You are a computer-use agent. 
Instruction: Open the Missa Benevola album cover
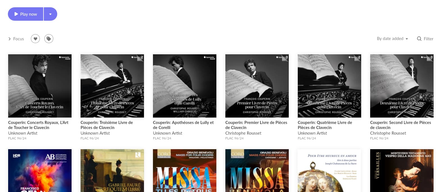coord(257,170)
